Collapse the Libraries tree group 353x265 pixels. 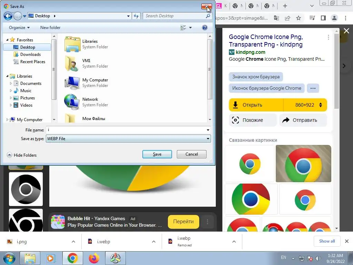(x=8, y=76)
